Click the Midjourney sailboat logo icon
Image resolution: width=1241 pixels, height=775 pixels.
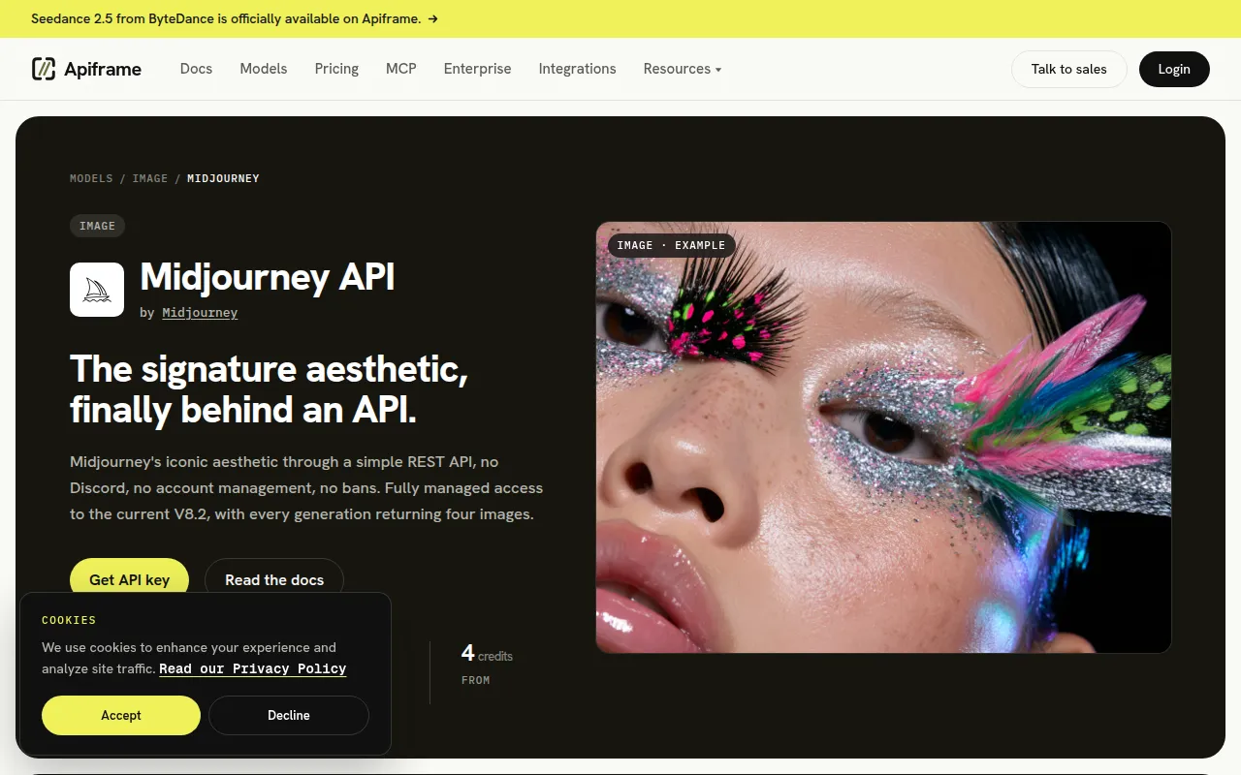(97, 290)
